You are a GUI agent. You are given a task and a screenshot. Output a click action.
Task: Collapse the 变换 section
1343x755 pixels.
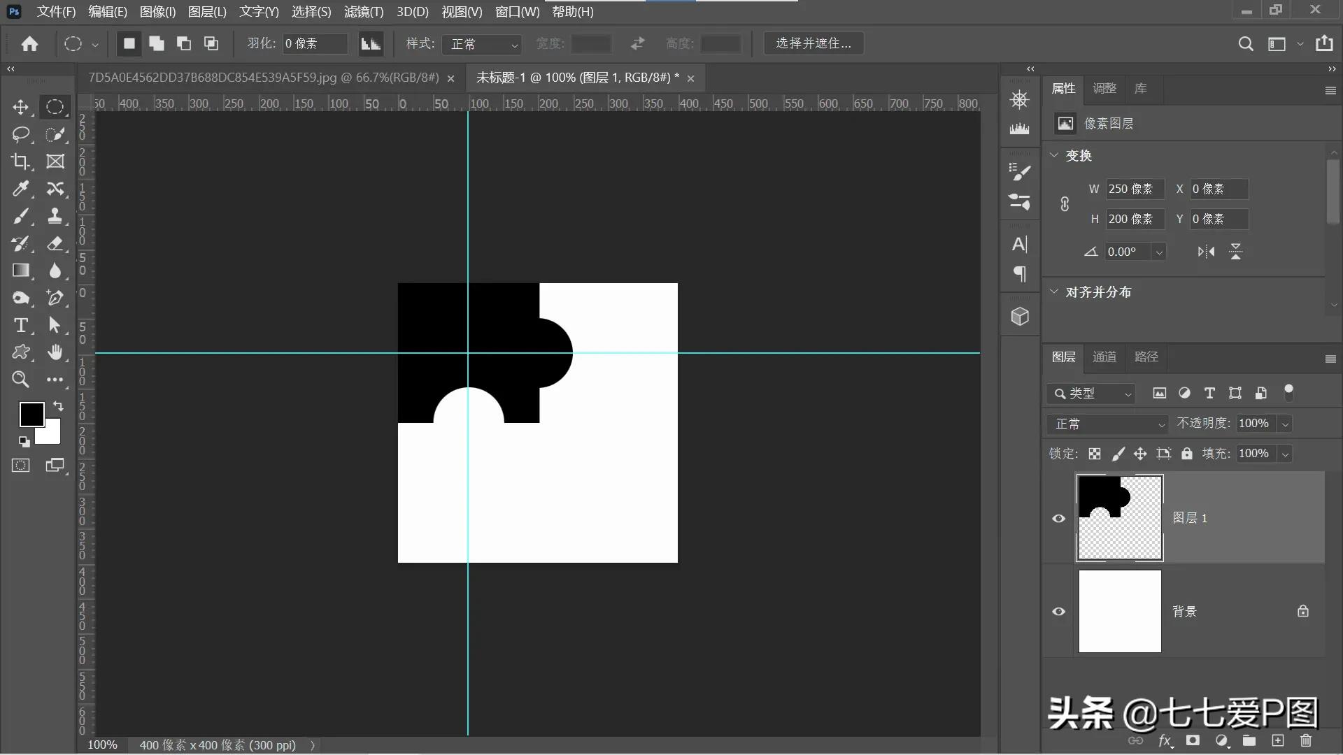tap(1054, 155)
